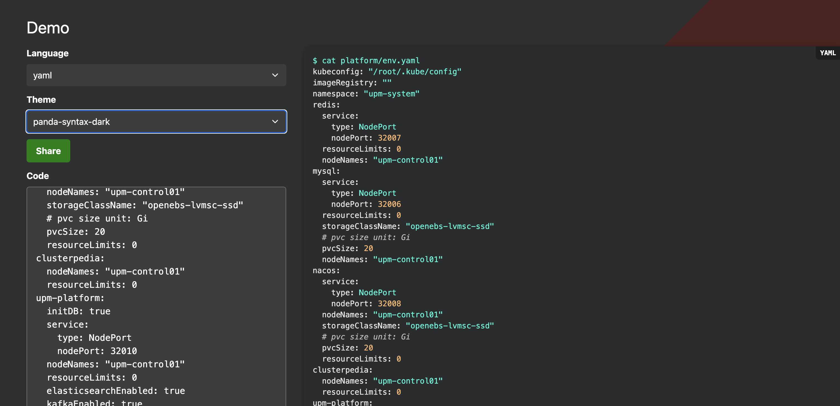
Task: Click 'upm-platform:' in the Code textarea
Action: (x=70, y=298)
